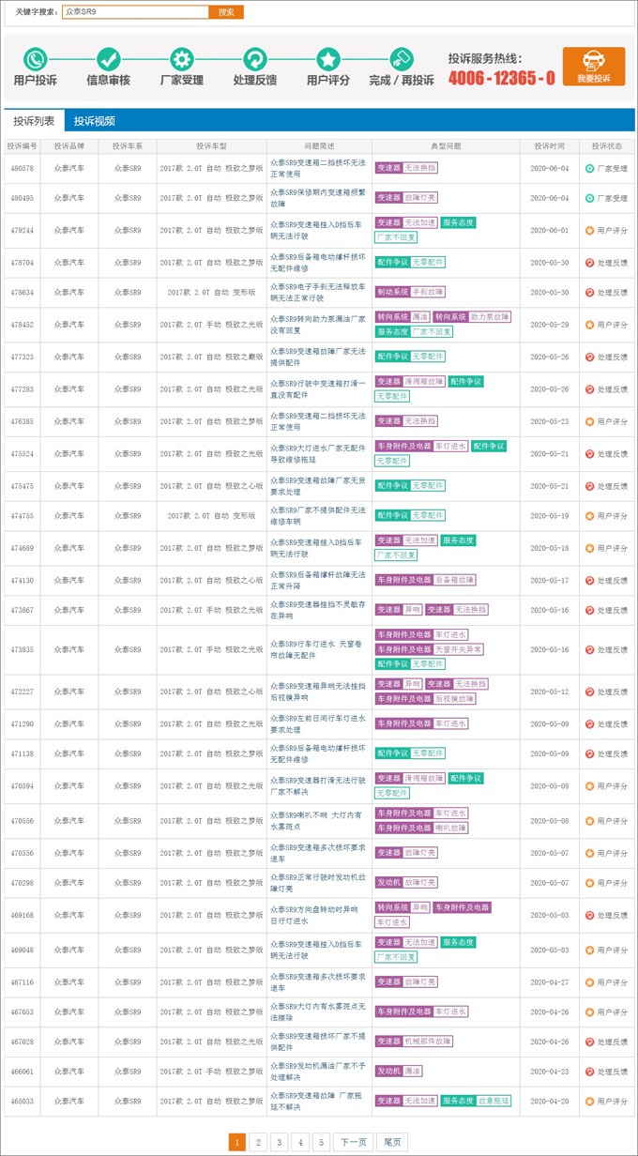Click status icon for complaint 480495
Viewport: 638px width, 1156px height.
(x=589, y=198)
